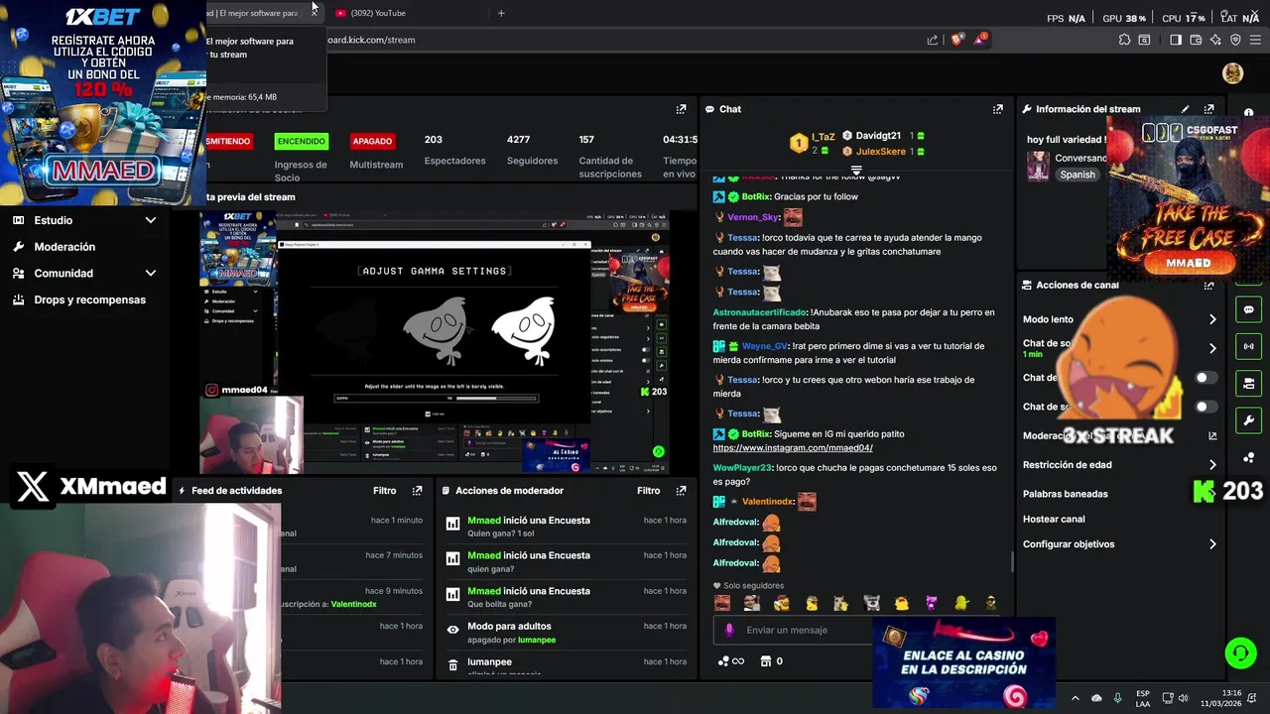This screenshot has height=714, width=1270.
Task: Open Moderación in the sidebar
Action: coord(64,247)
